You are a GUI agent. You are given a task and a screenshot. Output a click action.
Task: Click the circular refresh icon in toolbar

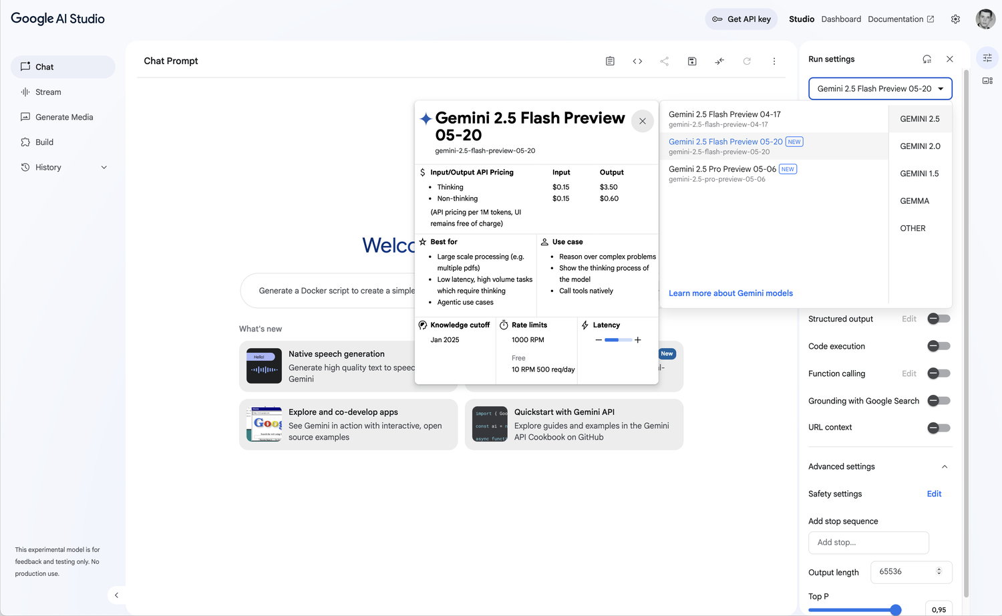click(747, 61)
